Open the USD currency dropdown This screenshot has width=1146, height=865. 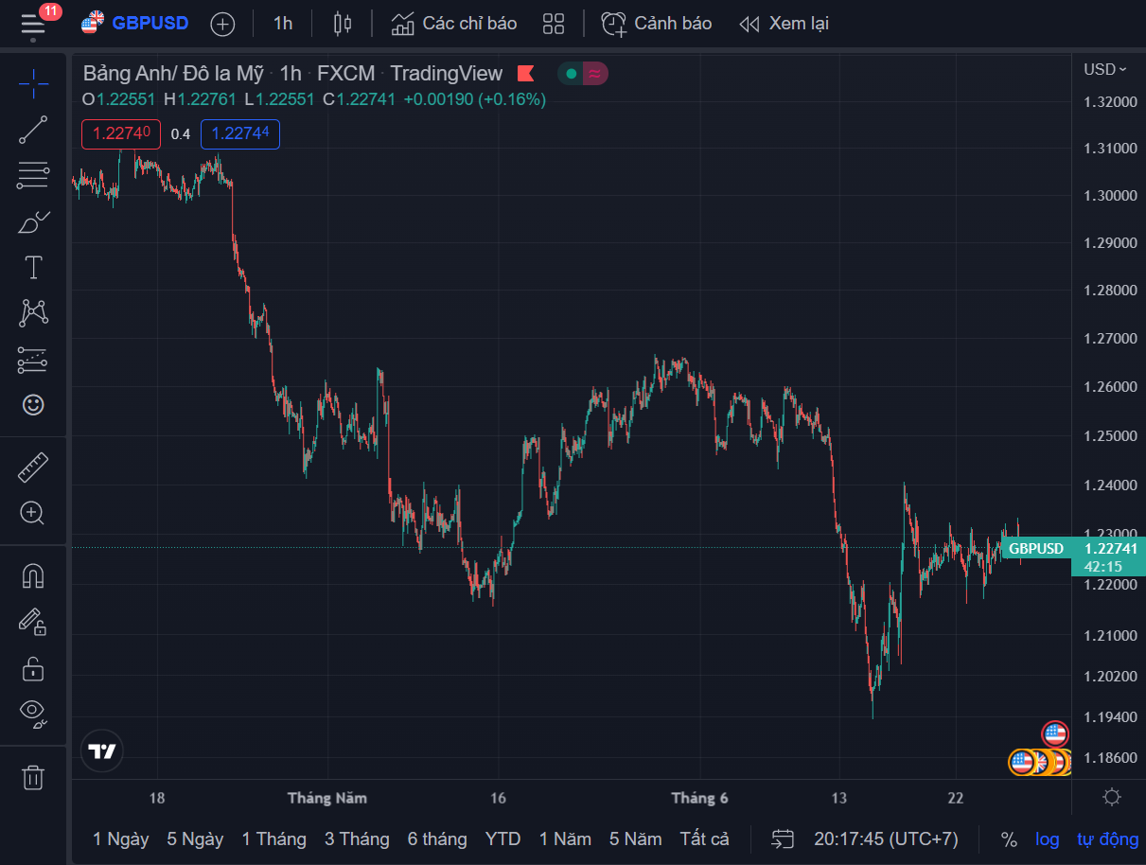click(1105, 69)
